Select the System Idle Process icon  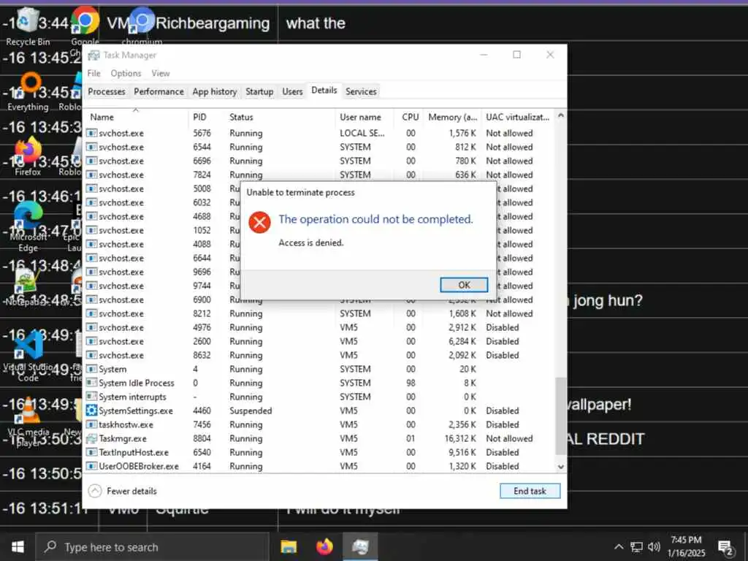coord(91,383)
